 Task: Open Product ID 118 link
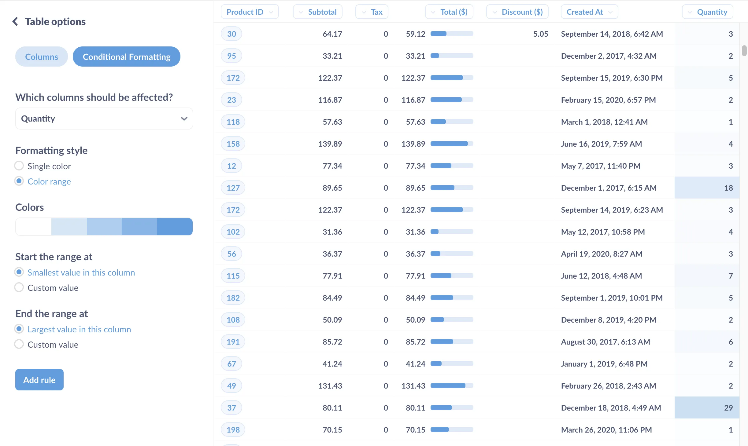pos(233,122)
